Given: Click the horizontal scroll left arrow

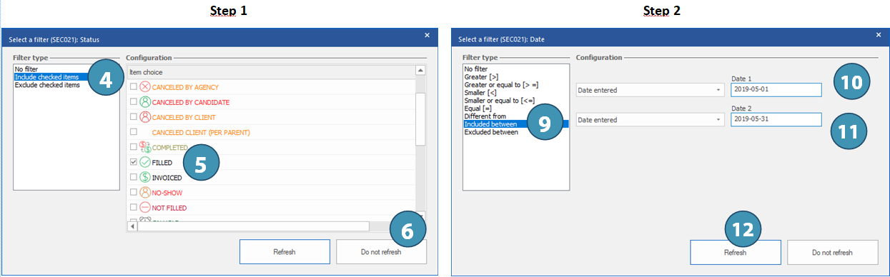Looking at the screenshot, I should pyautogui.click(x=132, y=226).
